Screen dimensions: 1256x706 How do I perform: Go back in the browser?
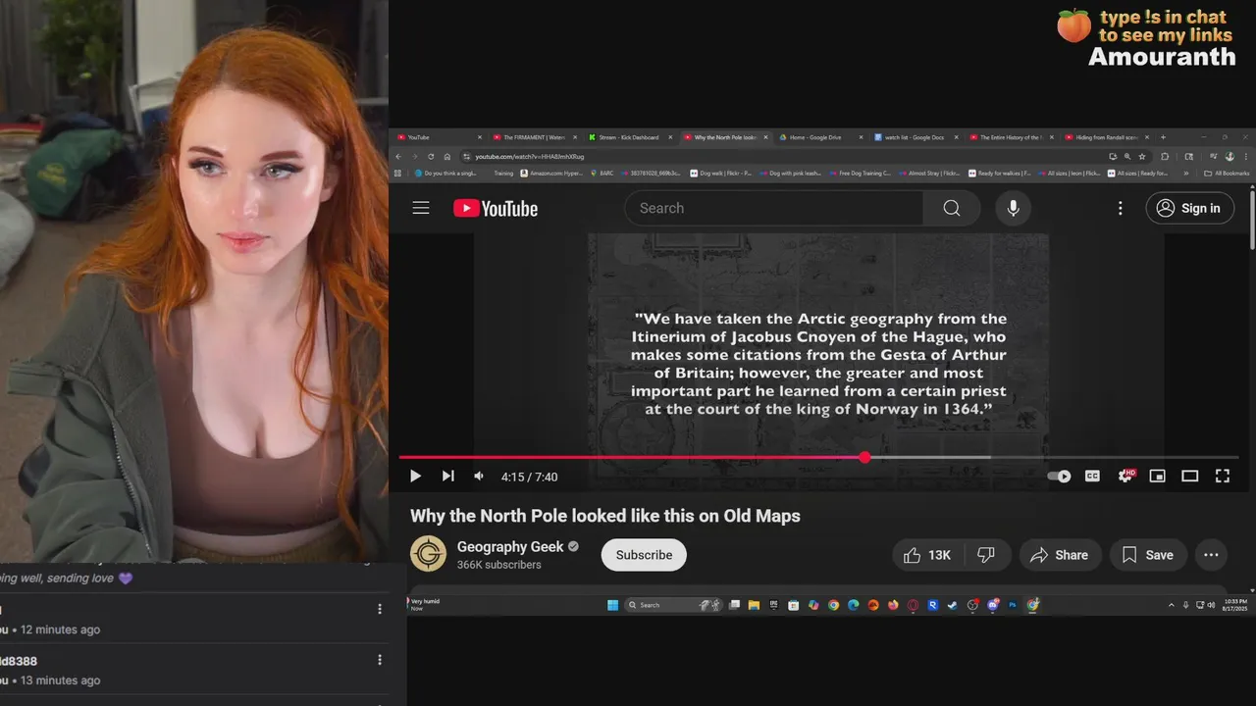[398, 157]
